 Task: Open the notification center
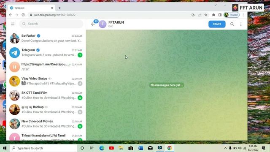[x=263, y=148]
